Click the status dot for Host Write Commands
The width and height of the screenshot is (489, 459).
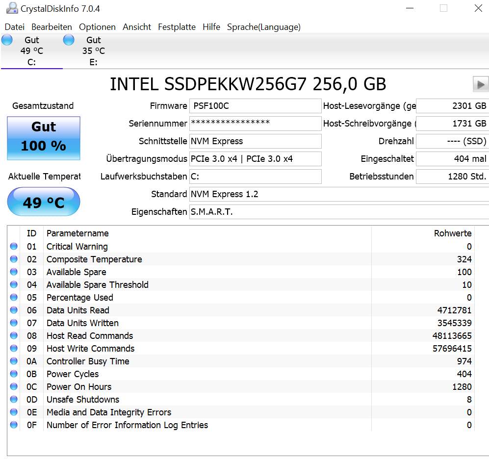tap(14, 349)
